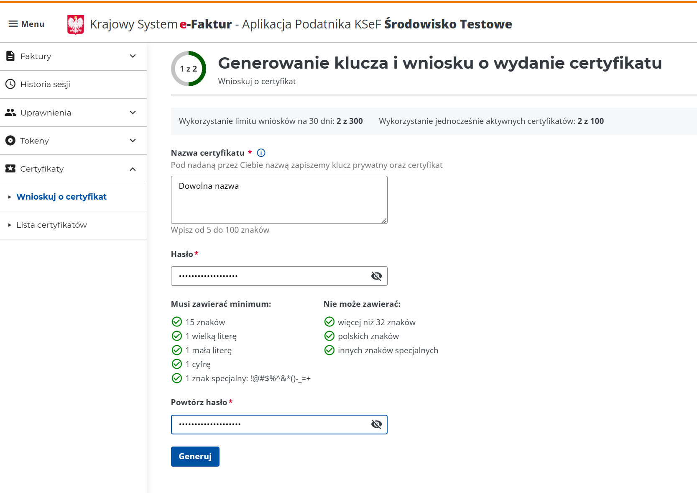697x493 pixels.
Task: Select the Tokeny icon in the sidebar
Action: tap(10, 141)
